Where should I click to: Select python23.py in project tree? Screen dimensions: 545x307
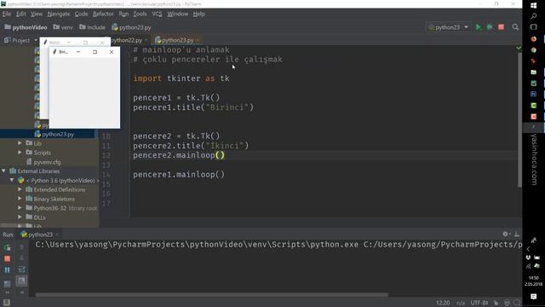pos(54,134)
